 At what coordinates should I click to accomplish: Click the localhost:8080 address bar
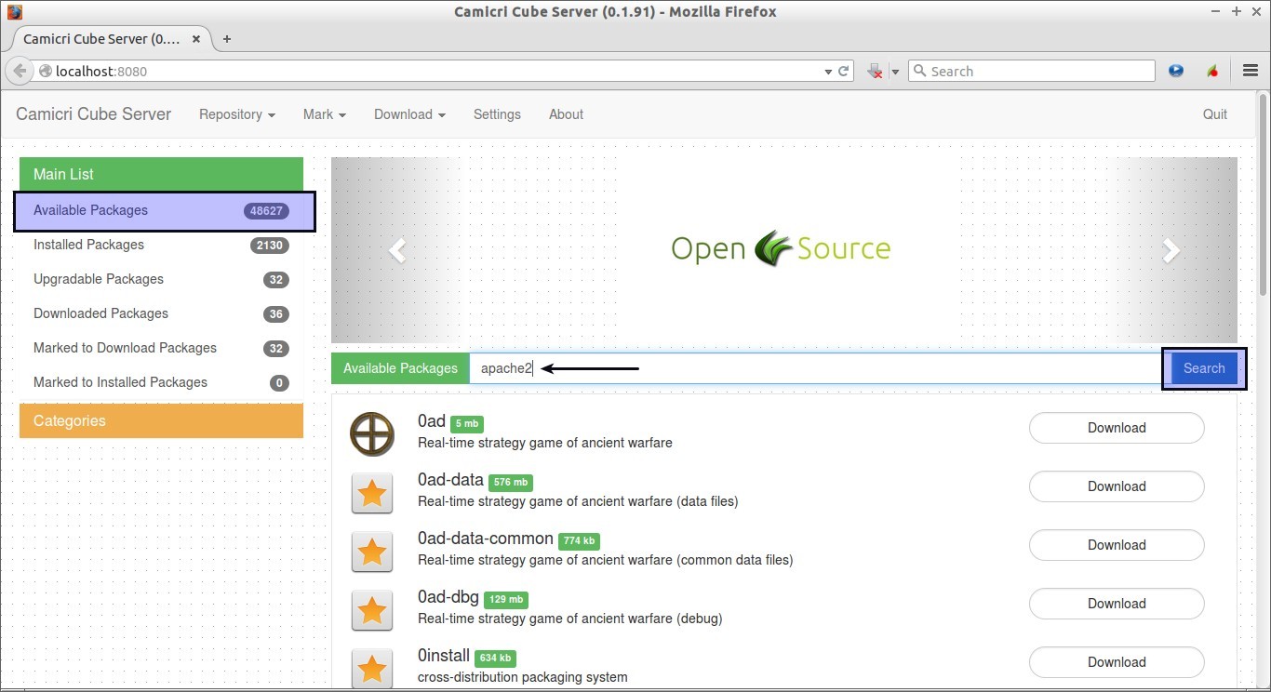[428, 71]
